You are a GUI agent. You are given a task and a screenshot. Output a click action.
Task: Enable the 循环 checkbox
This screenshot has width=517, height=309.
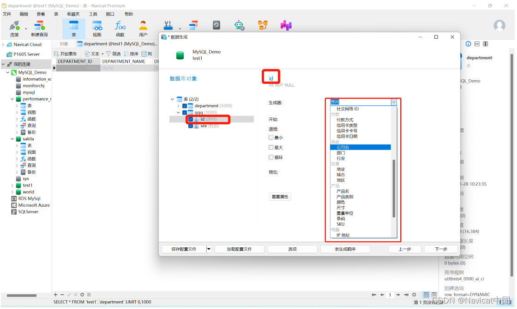(x=271, y=157)
